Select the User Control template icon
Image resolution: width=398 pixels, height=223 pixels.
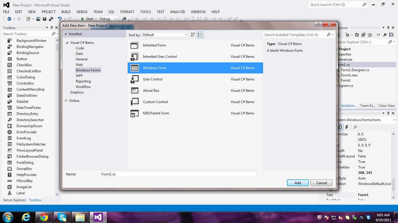135,79
